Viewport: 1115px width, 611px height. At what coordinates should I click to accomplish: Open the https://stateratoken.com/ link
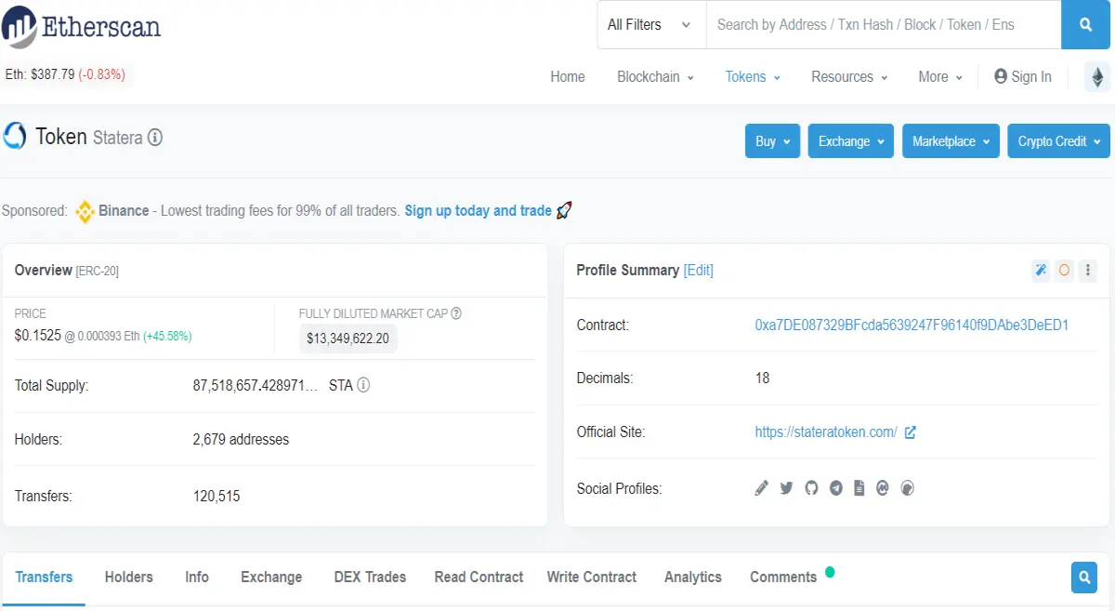(x=826, y=432)
